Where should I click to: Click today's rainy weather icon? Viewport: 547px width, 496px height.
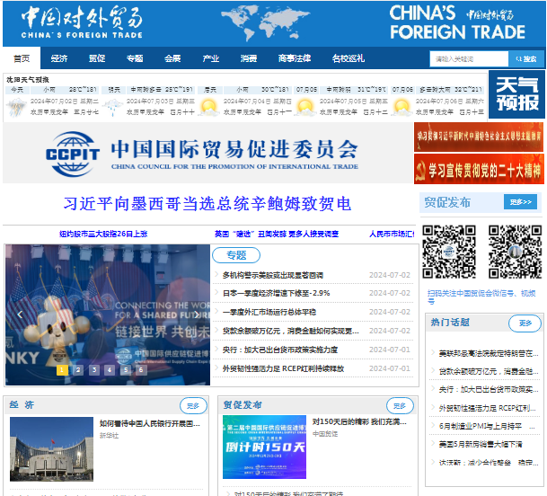pos(16,107)
